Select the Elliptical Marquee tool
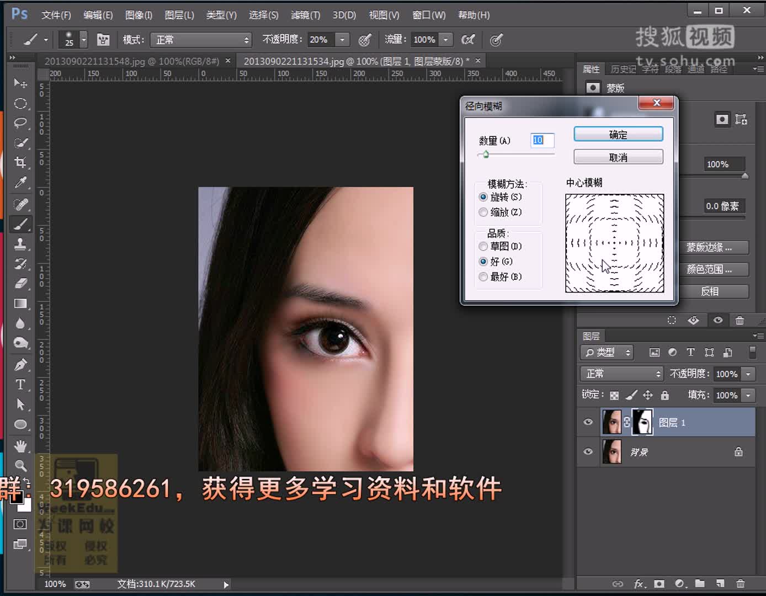 (x=20, y=103)
